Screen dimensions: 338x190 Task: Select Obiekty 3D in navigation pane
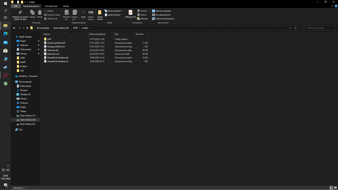(25, 94)
